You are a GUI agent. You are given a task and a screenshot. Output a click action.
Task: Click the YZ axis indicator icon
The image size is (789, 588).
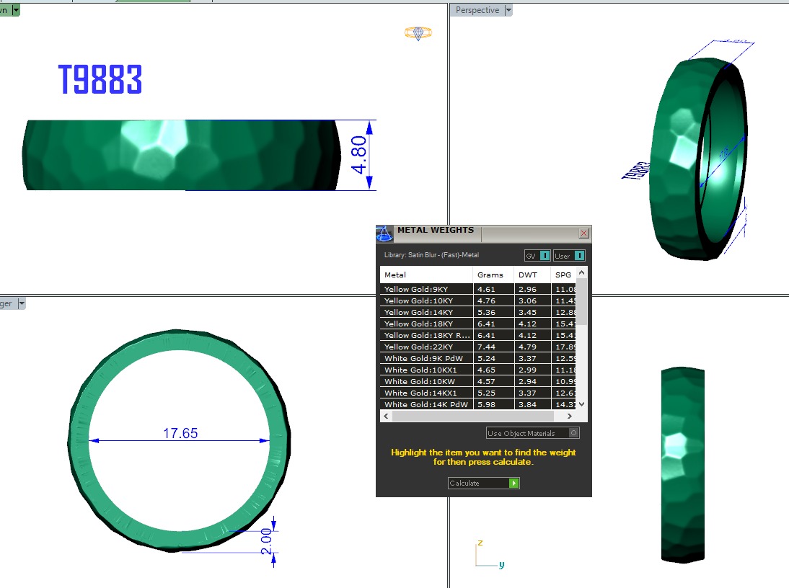point(488,555)
